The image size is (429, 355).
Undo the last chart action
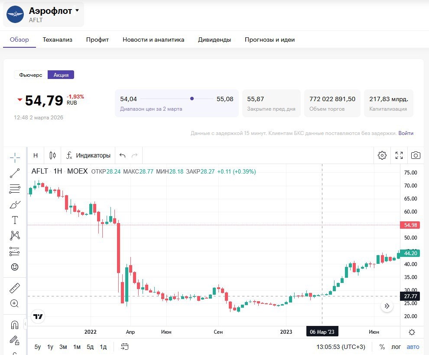point(122,156)
